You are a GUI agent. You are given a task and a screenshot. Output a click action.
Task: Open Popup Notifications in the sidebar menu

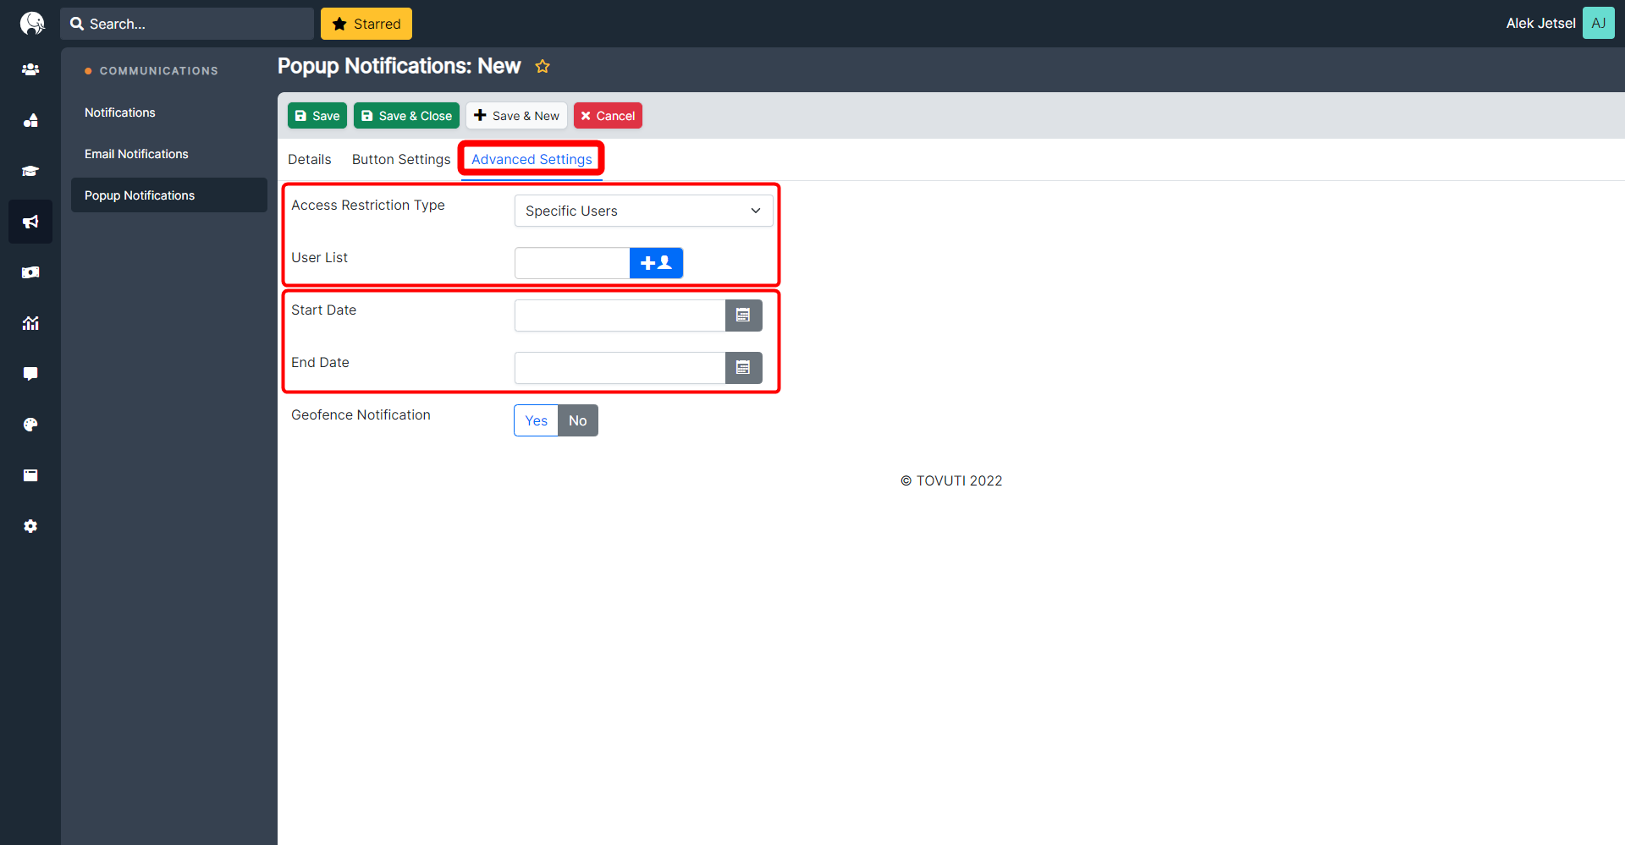(169, 195)
